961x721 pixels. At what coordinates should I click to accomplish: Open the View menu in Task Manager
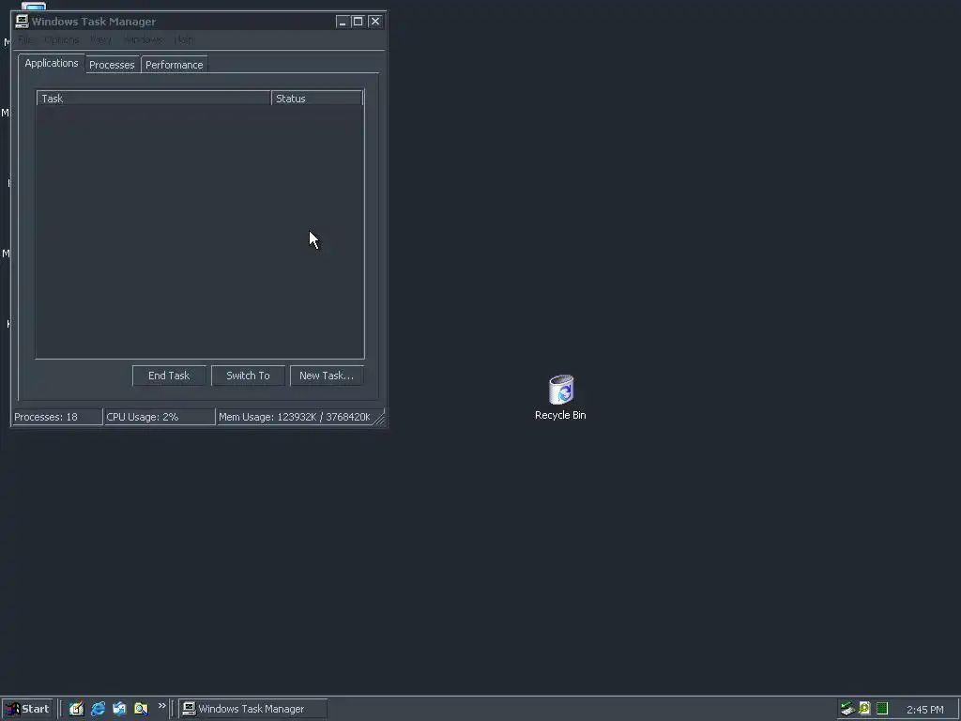[x=101, y=39]
